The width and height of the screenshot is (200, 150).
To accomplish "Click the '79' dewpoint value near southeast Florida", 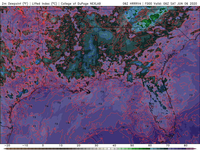I will (173, 127).
